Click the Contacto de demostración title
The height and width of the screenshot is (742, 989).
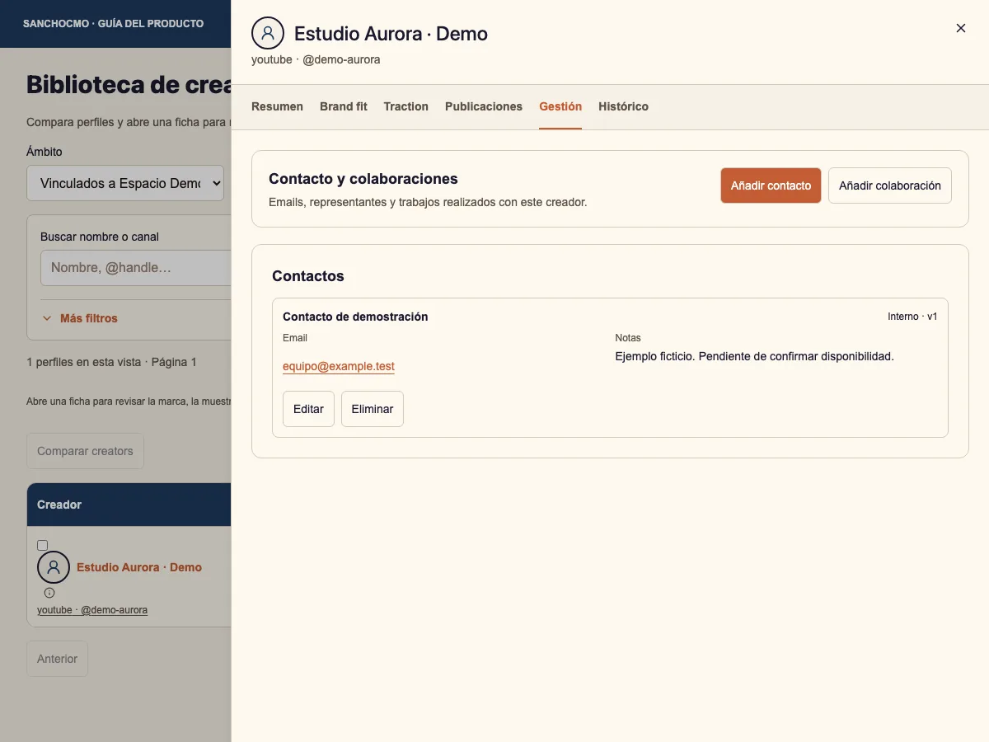coord(355,317)
